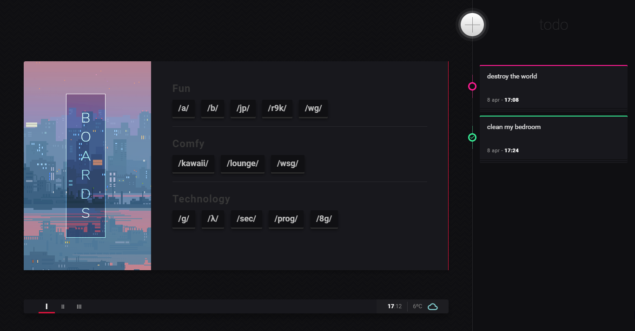Image resolution: width=635 pixels, height=331 pixels.
Task: Add a new todo with the plus button
Action: 472,25
